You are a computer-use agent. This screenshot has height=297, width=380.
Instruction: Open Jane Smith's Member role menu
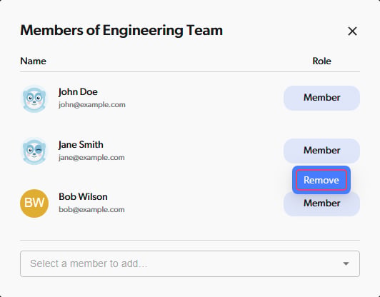click(321, 151)
